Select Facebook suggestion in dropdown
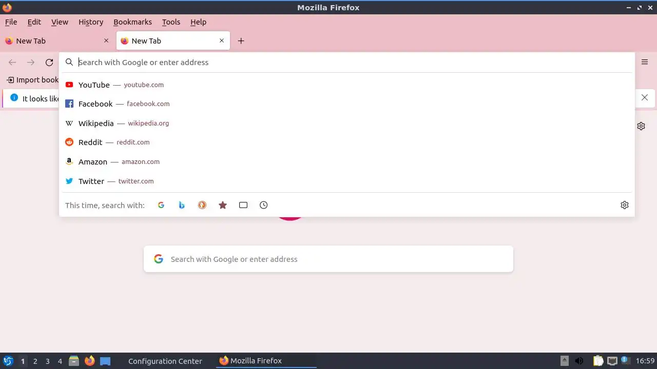The image size is (657, 369). click(x=347, y=104)
